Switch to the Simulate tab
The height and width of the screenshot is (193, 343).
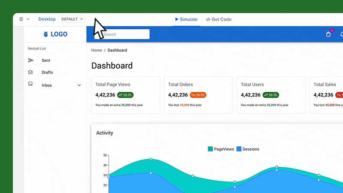[187, 19]
